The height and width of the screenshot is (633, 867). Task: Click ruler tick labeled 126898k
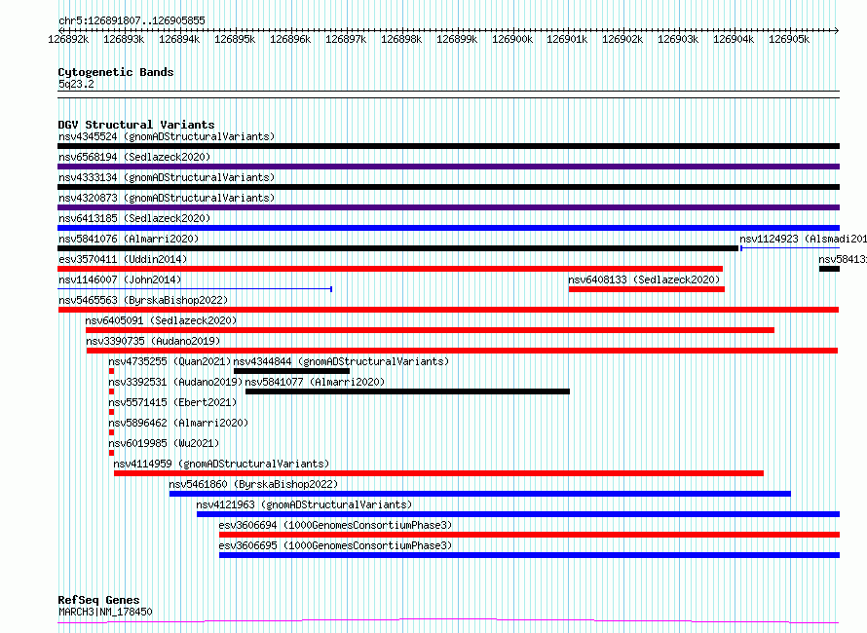coord(401,39)
